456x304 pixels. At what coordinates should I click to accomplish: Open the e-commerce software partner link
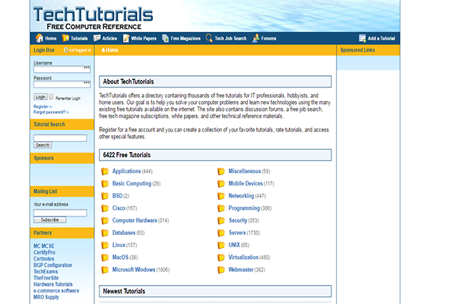point(56,291)
